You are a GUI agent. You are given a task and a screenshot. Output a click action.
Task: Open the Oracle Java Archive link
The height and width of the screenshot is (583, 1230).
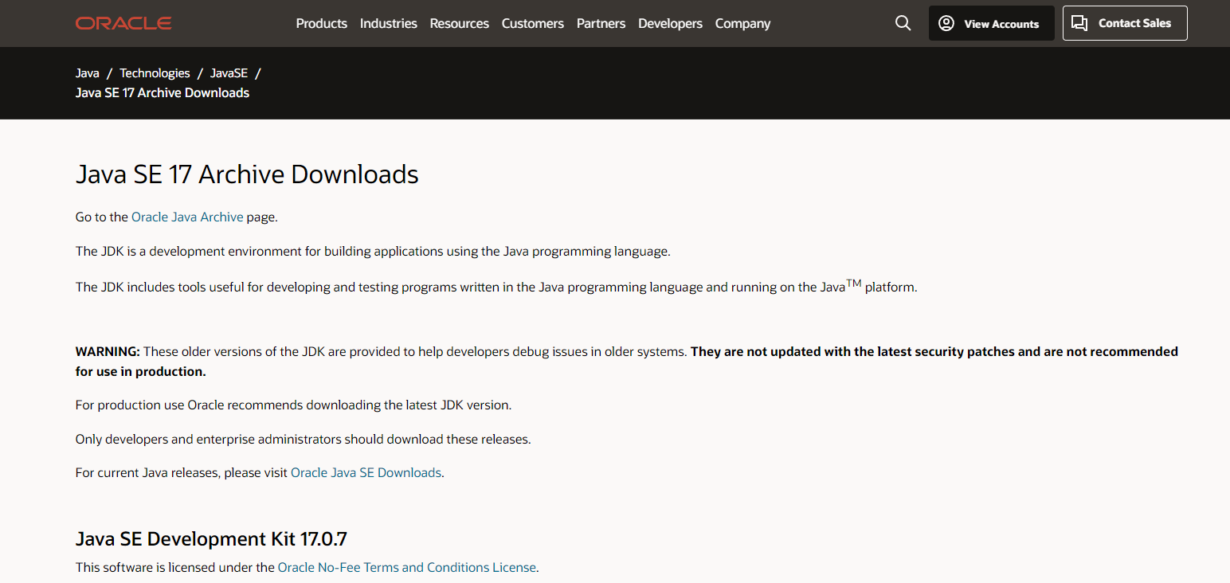tap(187, 217)
